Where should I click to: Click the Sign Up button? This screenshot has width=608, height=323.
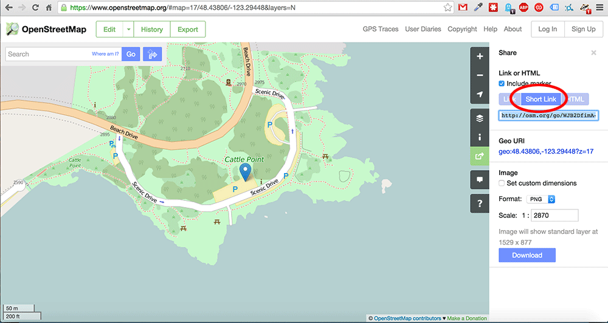click(x=583, y=29)
